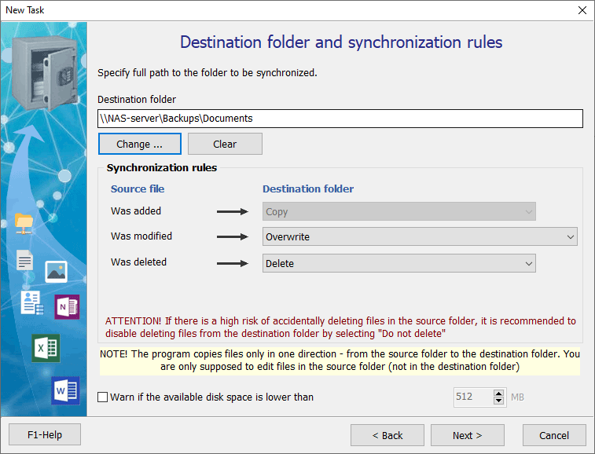Image resolution: width=595 pixels, height=454 pixels.
Task: Click the 'Was added' label
Action: 136,211
